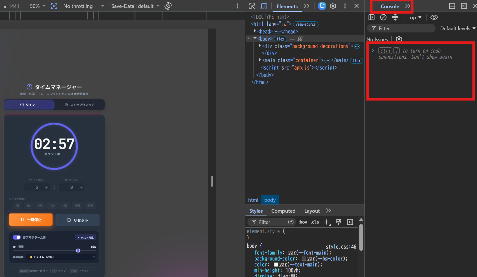Switch to the ストップウォッチ tab
The width and height of the screenshot is (477, 277).
tap(79, 105)
